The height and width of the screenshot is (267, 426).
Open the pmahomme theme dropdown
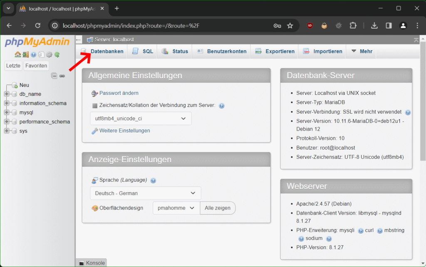pos(176,208)
